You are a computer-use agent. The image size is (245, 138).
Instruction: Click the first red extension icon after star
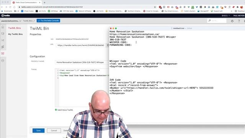(160, 7)
